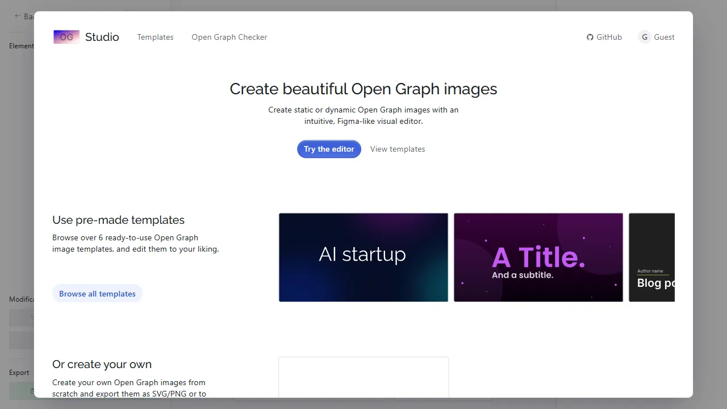Open the Templates nav item
This screenshot has width=727, height=409.
coord(155,37)
